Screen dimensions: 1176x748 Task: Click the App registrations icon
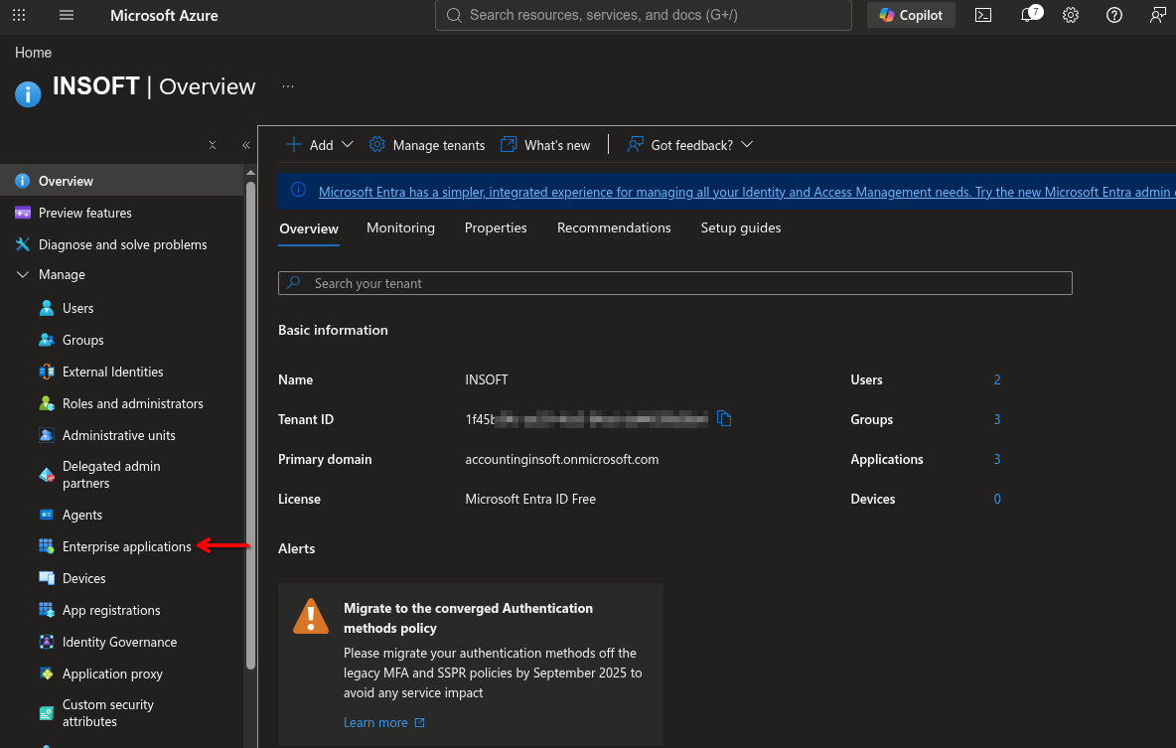[47, 610]
